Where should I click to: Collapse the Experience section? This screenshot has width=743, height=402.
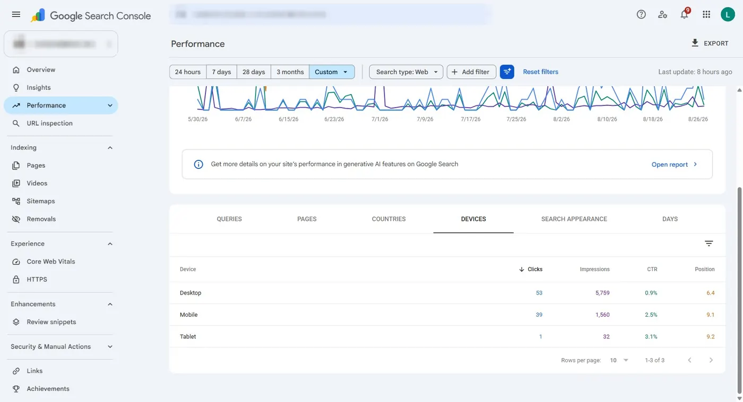pos(110,244)
